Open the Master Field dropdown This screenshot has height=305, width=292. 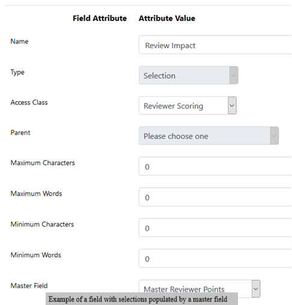pos(199,289)
